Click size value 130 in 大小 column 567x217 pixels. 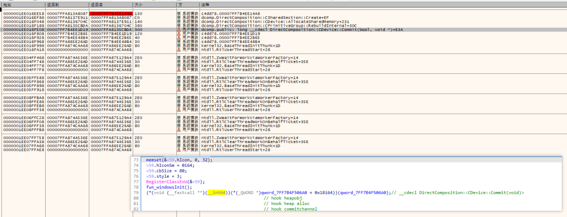pos(138,13)
